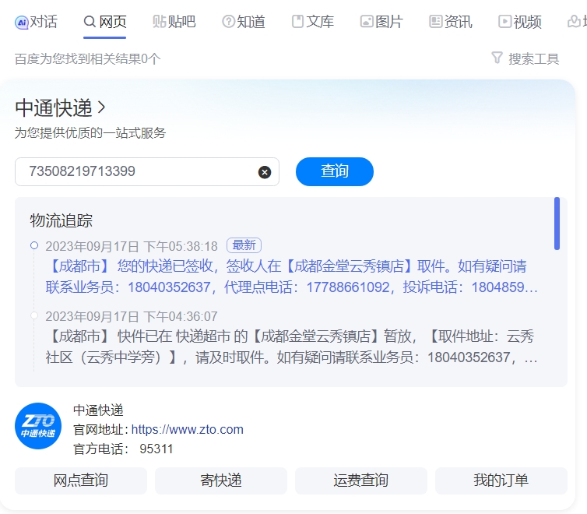This screenshot has width=587, height=514.
Task: Open the 文库 tab
Action: pos(313,22)
